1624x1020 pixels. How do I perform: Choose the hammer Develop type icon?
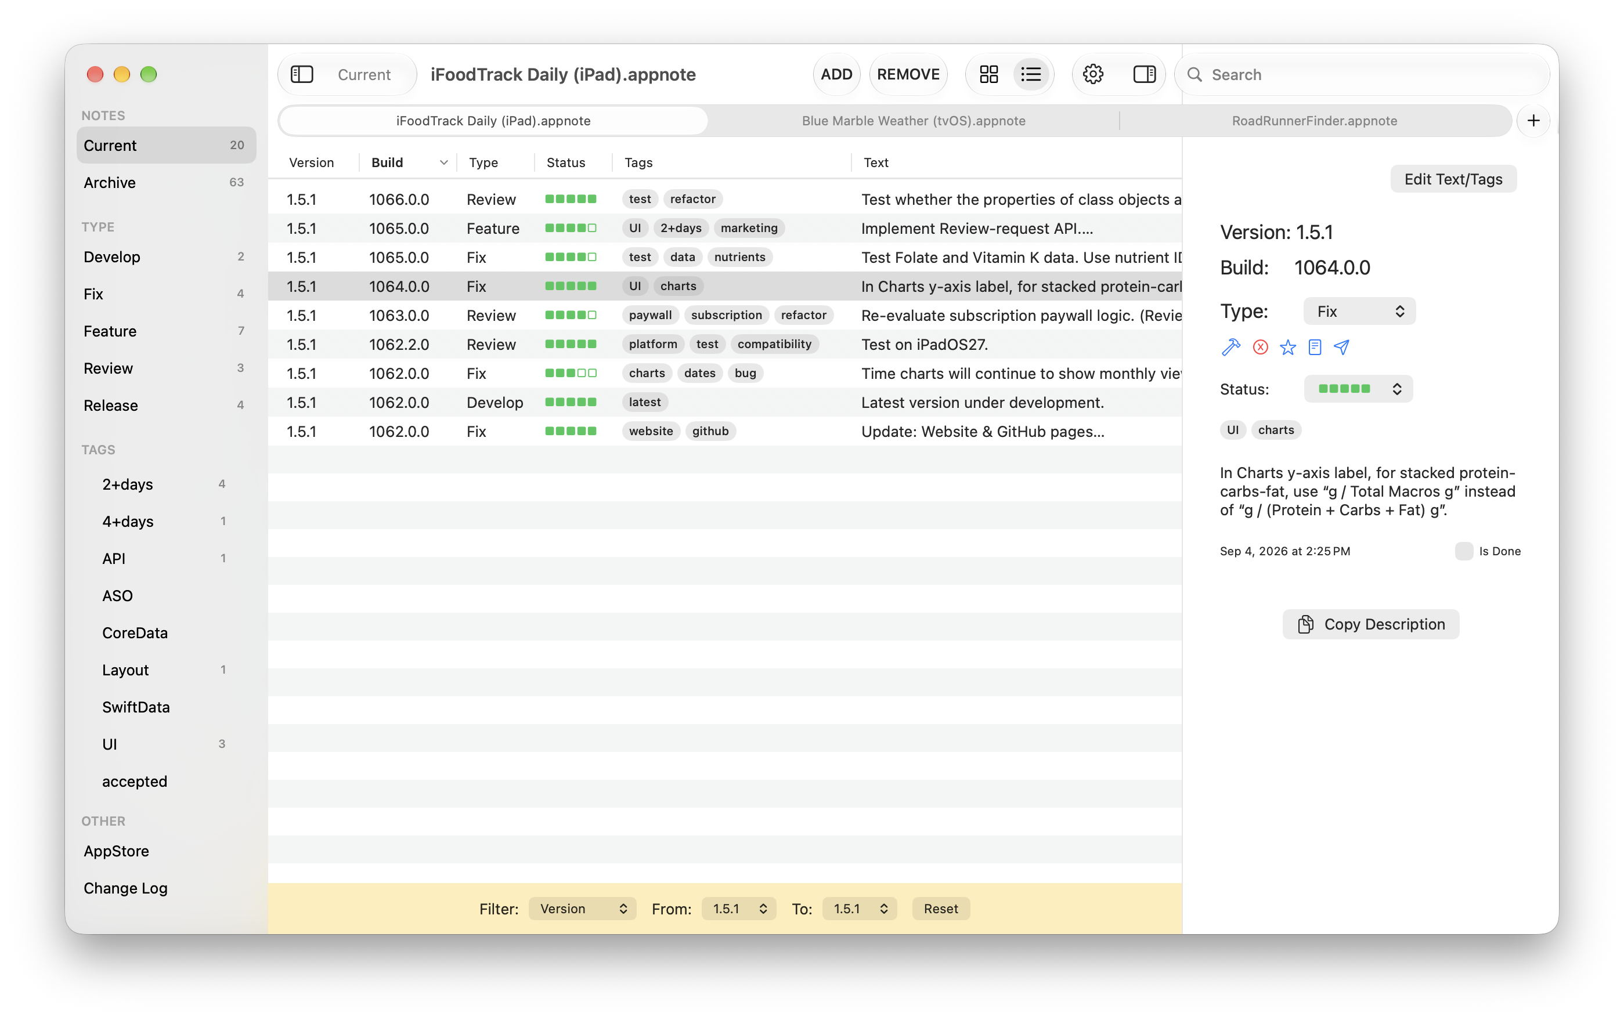(1231, 347)
